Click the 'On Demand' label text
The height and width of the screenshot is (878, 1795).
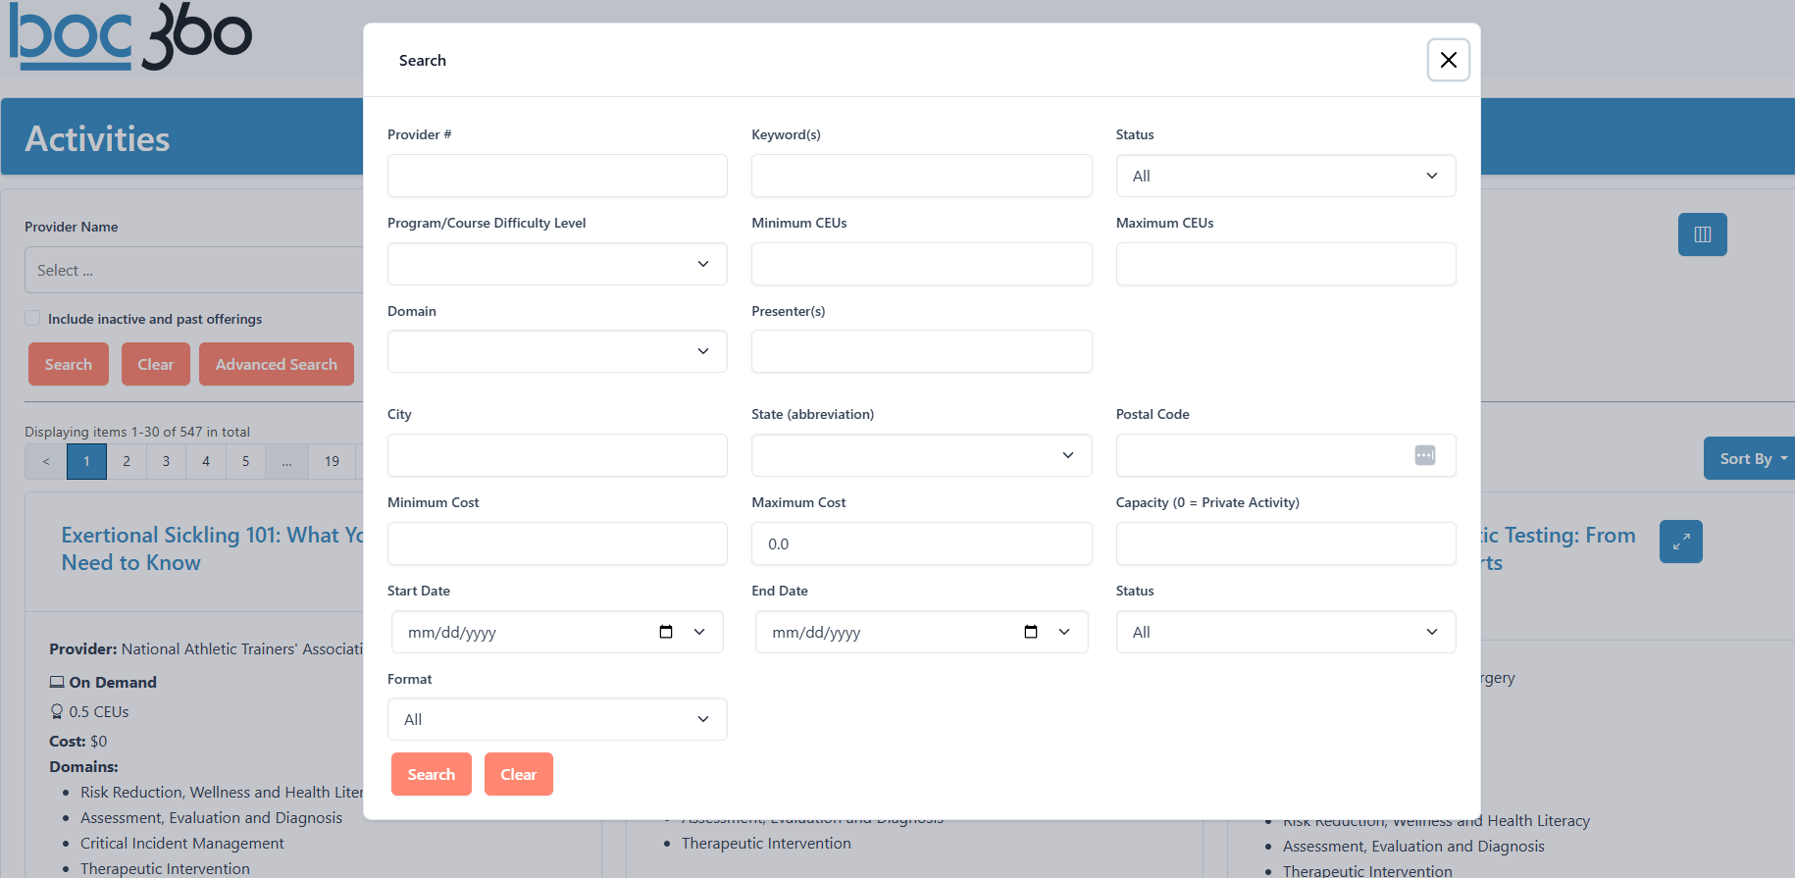pos(113,682)
